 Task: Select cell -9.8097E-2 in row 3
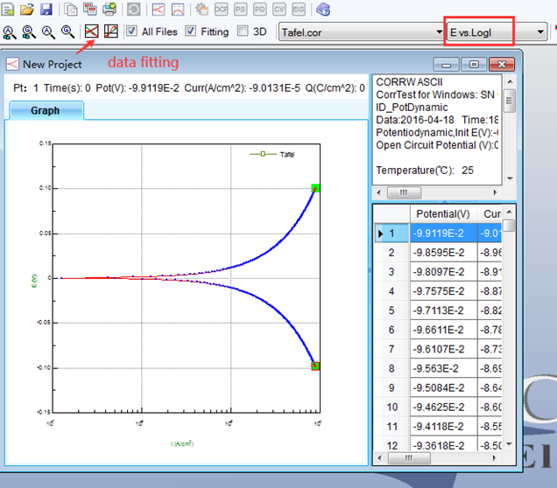pos(443,272)
